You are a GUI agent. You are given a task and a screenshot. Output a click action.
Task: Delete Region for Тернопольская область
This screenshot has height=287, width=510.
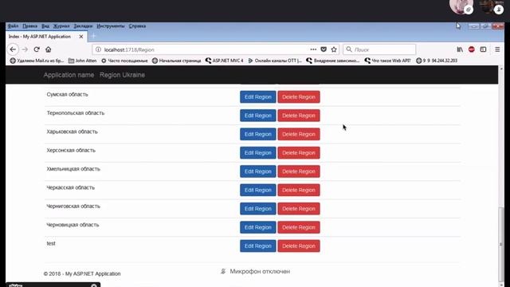299,116
